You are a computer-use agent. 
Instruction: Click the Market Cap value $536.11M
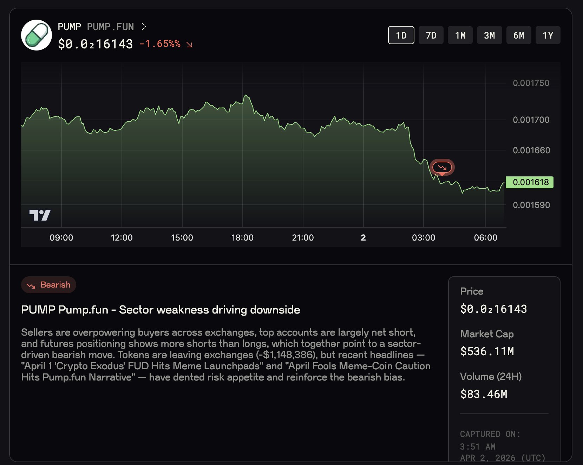[x=487, y=351]
